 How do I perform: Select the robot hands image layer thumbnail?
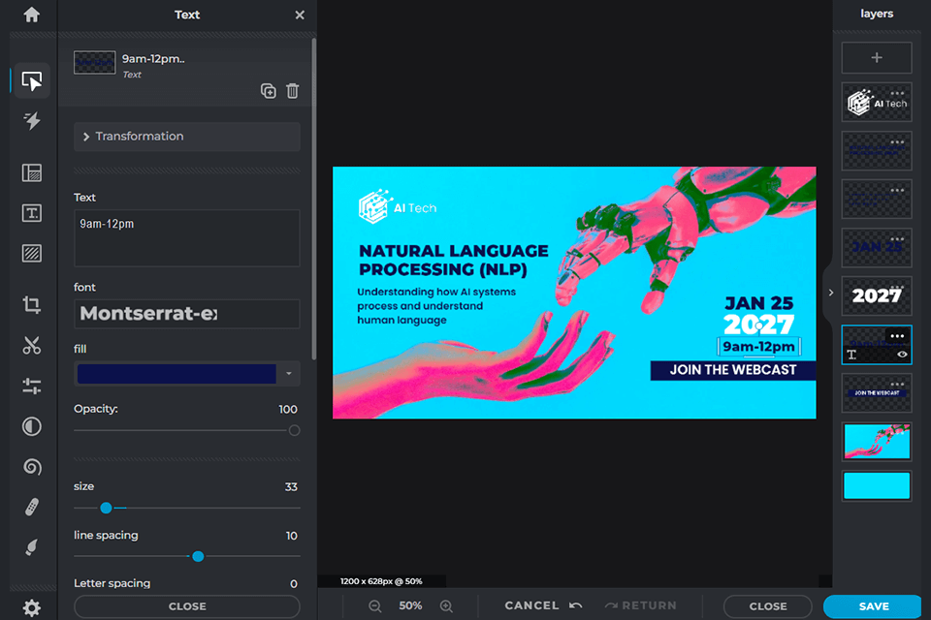pyautogui.click(x=877, y=442)
